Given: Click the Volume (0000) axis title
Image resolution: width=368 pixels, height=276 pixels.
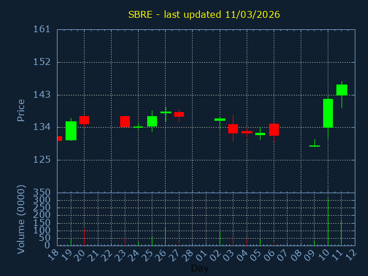Looking at the screenshot, I should pos(21,219).
